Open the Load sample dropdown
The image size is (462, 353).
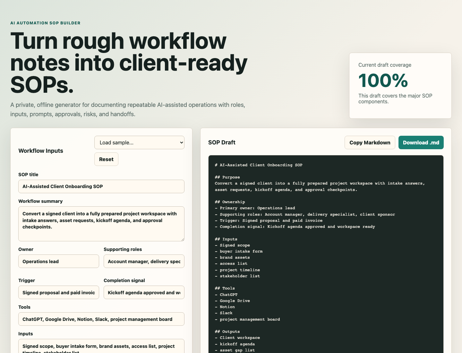pos(139,142)
